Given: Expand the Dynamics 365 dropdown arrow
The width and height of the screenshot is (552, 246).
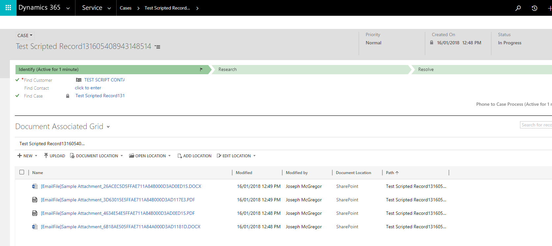Looking at the screenshot, I should click(x=68, y=8).
